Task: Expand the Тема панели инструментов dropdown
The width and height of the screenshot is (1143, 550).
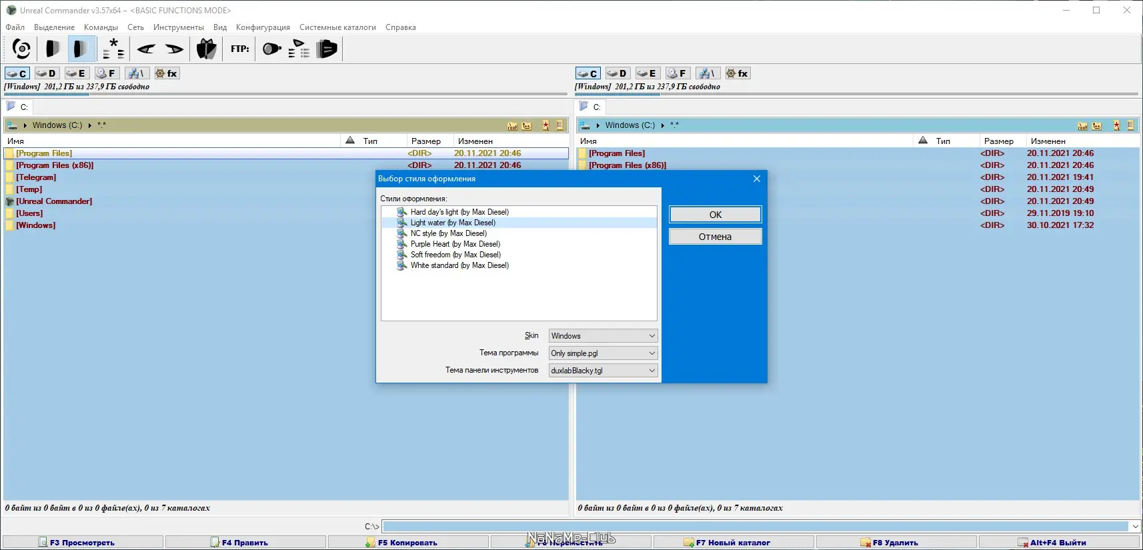Action: [x=652, y=371]
